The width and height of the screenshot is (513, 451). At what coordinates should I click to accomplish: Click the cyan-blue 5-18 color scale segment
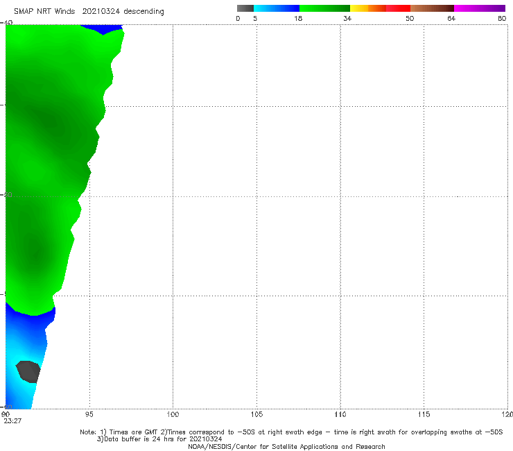pos(277,8)
